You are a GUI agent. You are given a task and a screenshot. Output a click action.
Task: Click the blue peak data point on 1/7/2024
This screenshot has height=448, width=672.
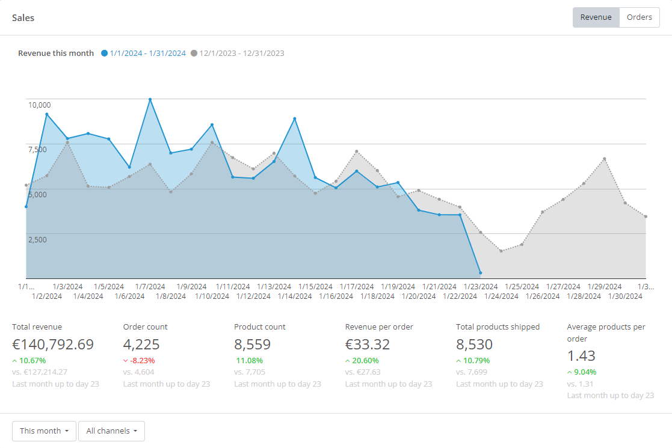(150, 99)
